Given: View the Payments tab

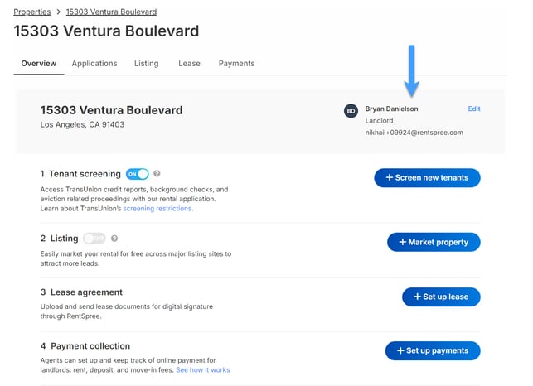Looking at the screenshot, I should tap(236, 64).
